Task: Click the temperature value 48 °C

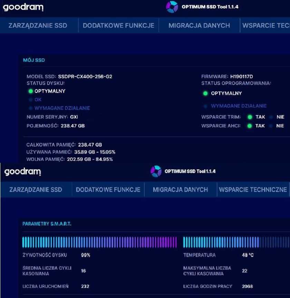Action: tap(248, 255)
